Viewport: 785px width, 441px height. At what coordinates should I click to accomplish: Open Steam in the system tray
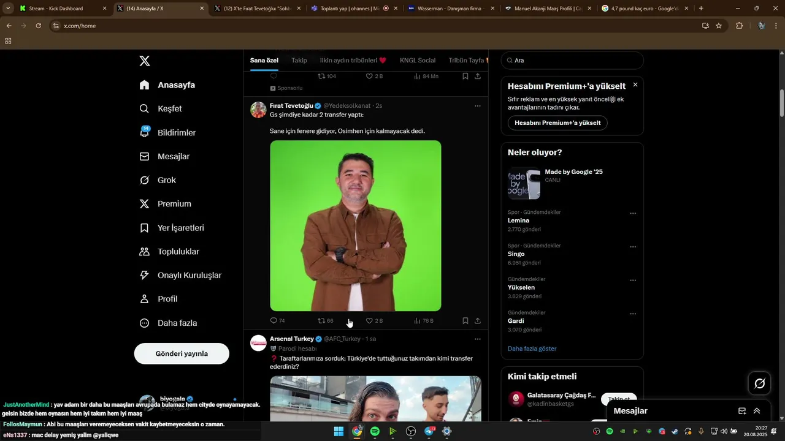(x=675, y=431)
